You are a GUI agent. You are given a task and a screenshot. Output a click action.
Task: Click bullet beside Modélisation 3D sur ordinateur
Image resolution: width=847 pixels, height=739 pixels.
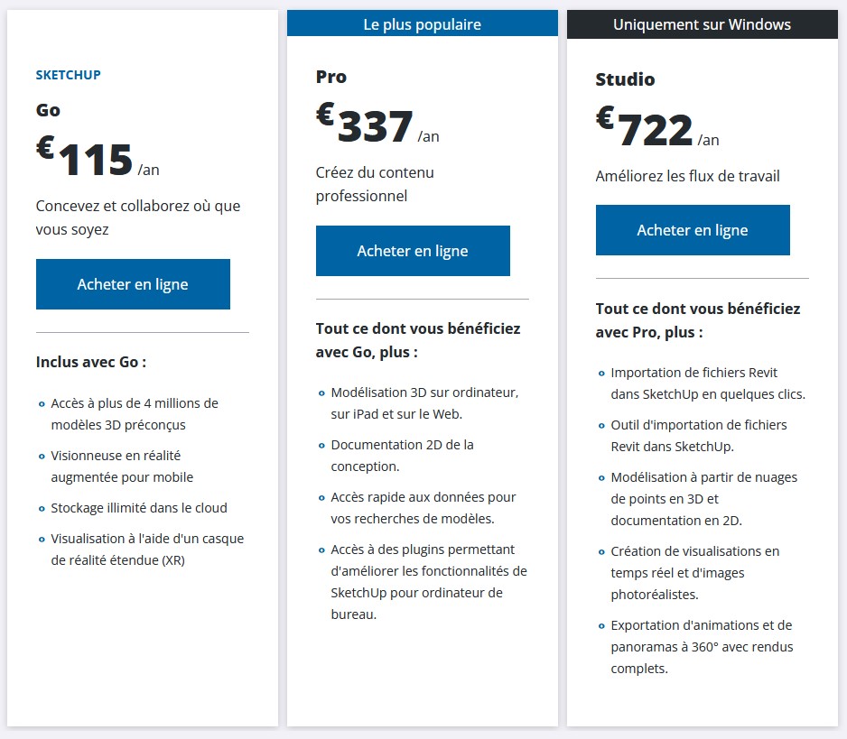[x=321, y=393]
